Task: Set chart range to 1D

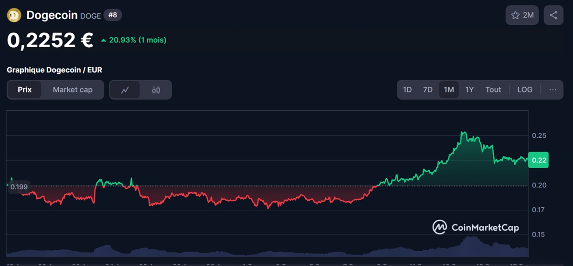Action: (407, 90)
